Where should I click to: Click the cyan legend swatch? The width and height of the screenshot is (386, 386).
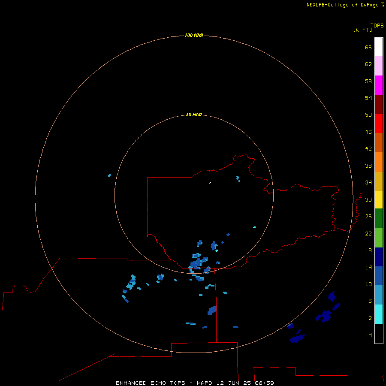(379, 314)
